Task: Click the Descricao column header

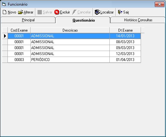Action: tap(70, 30)
